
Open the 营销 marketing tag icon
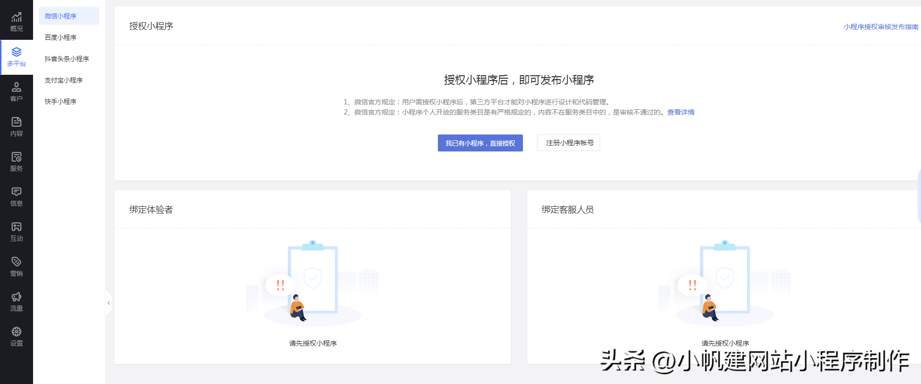point(17,262)
